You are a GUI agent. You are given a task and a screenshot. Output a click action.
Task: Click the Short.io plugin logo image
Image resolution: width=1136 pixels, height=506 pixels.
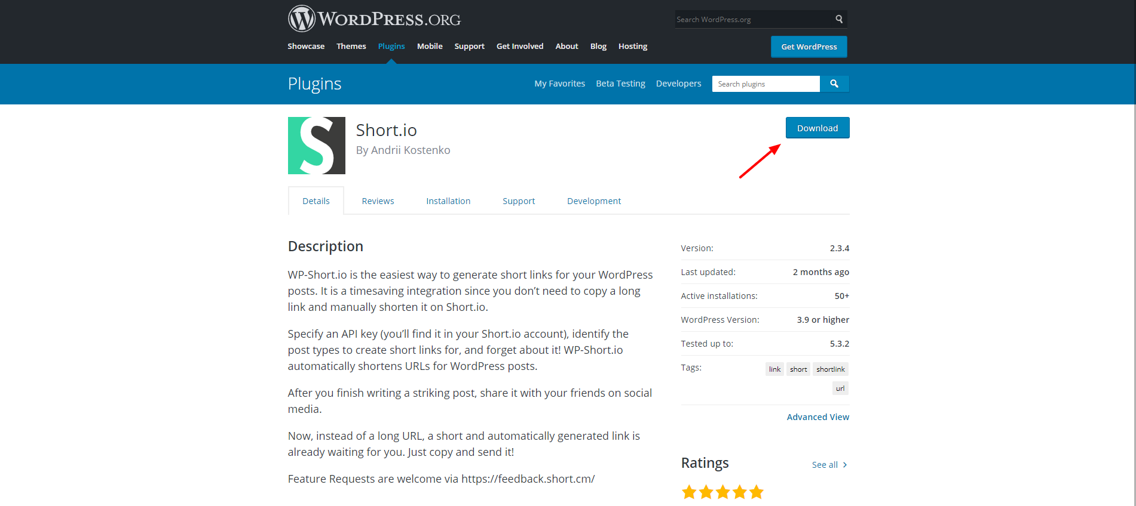click(x=316, y=146)
